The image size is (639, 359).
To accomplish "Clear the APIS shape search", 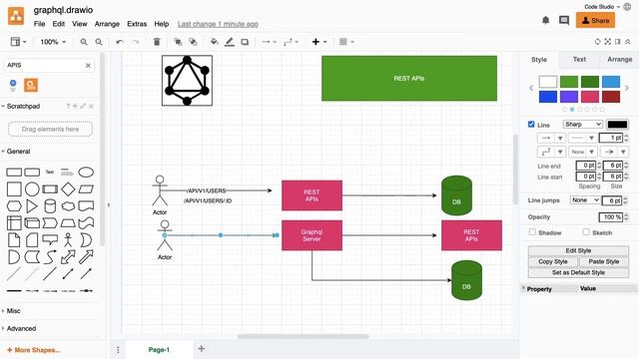I will coord(88,65).
